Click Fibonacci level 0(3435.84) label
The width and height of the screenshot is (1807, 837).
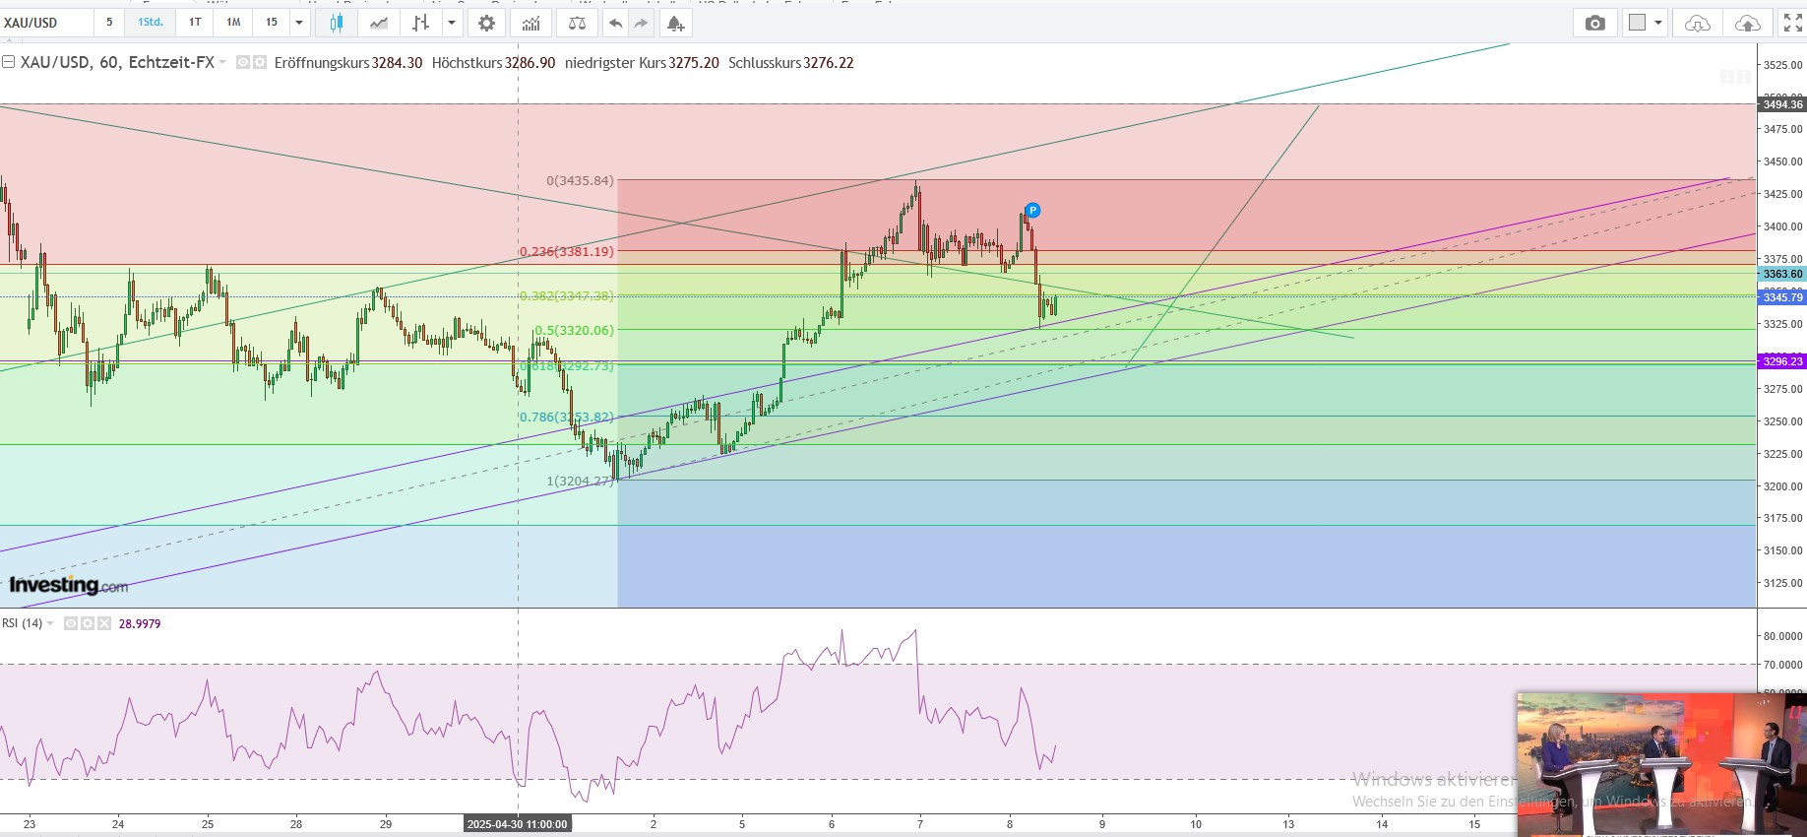[x=580, y=180]
